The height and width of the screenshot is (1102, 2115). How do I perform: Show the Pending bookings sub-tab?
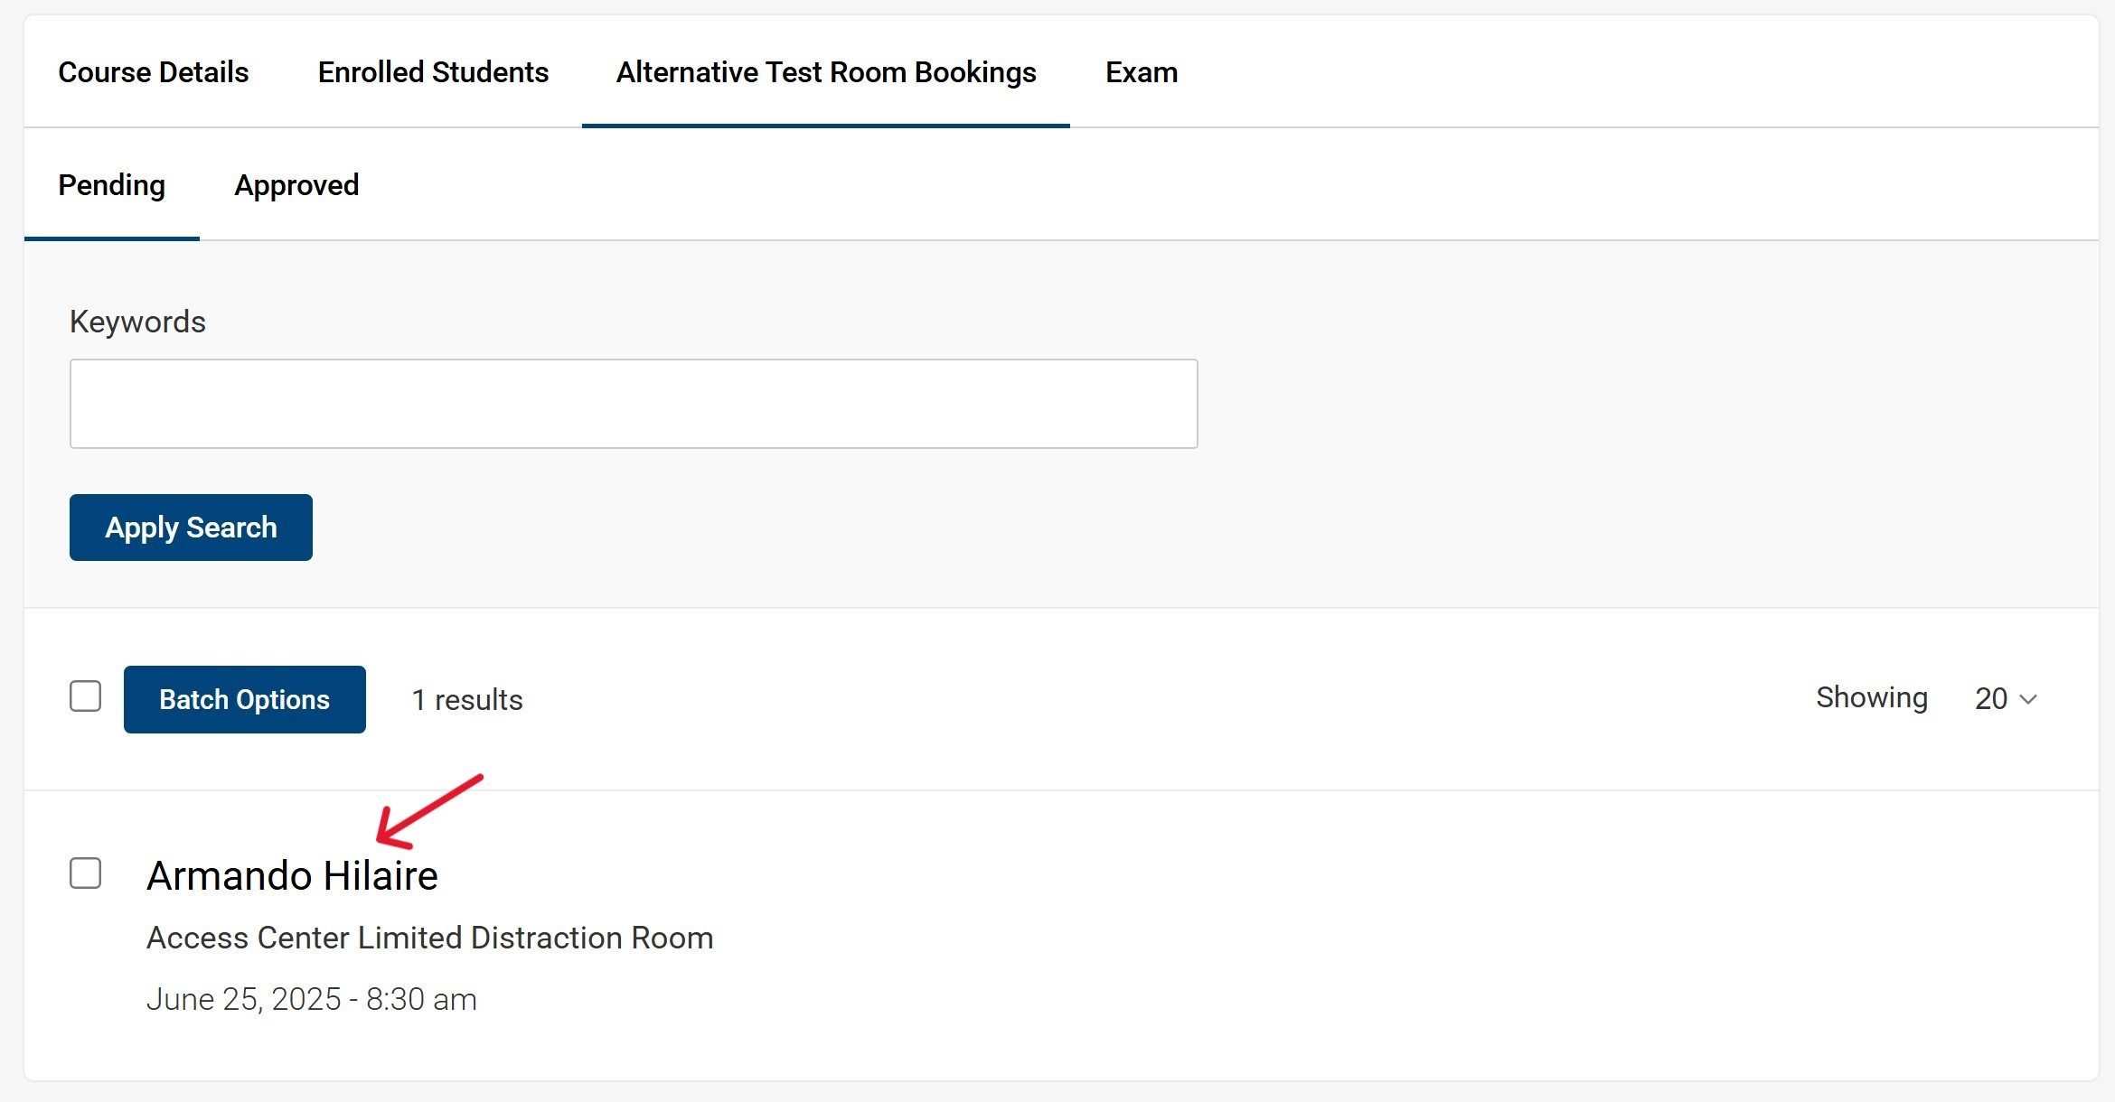[x=111, y=185]
